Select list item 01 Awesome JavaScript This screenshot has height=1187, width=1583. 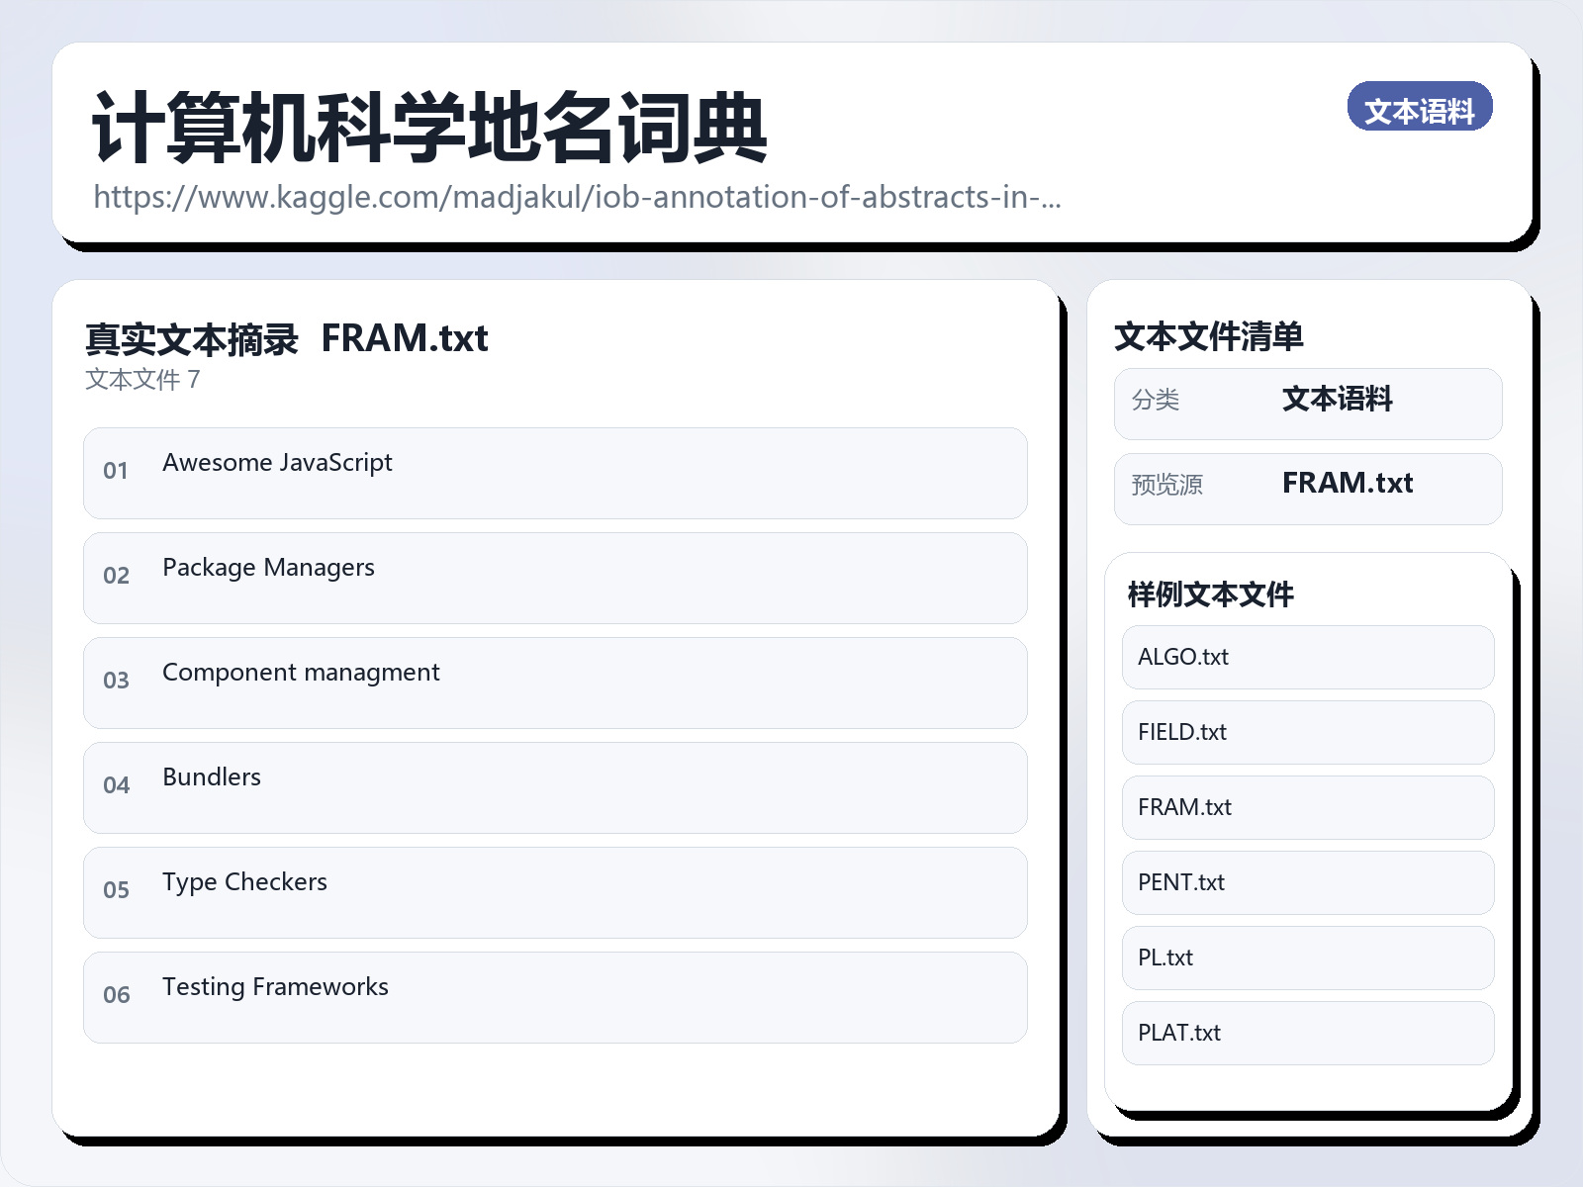coord(554,473)
